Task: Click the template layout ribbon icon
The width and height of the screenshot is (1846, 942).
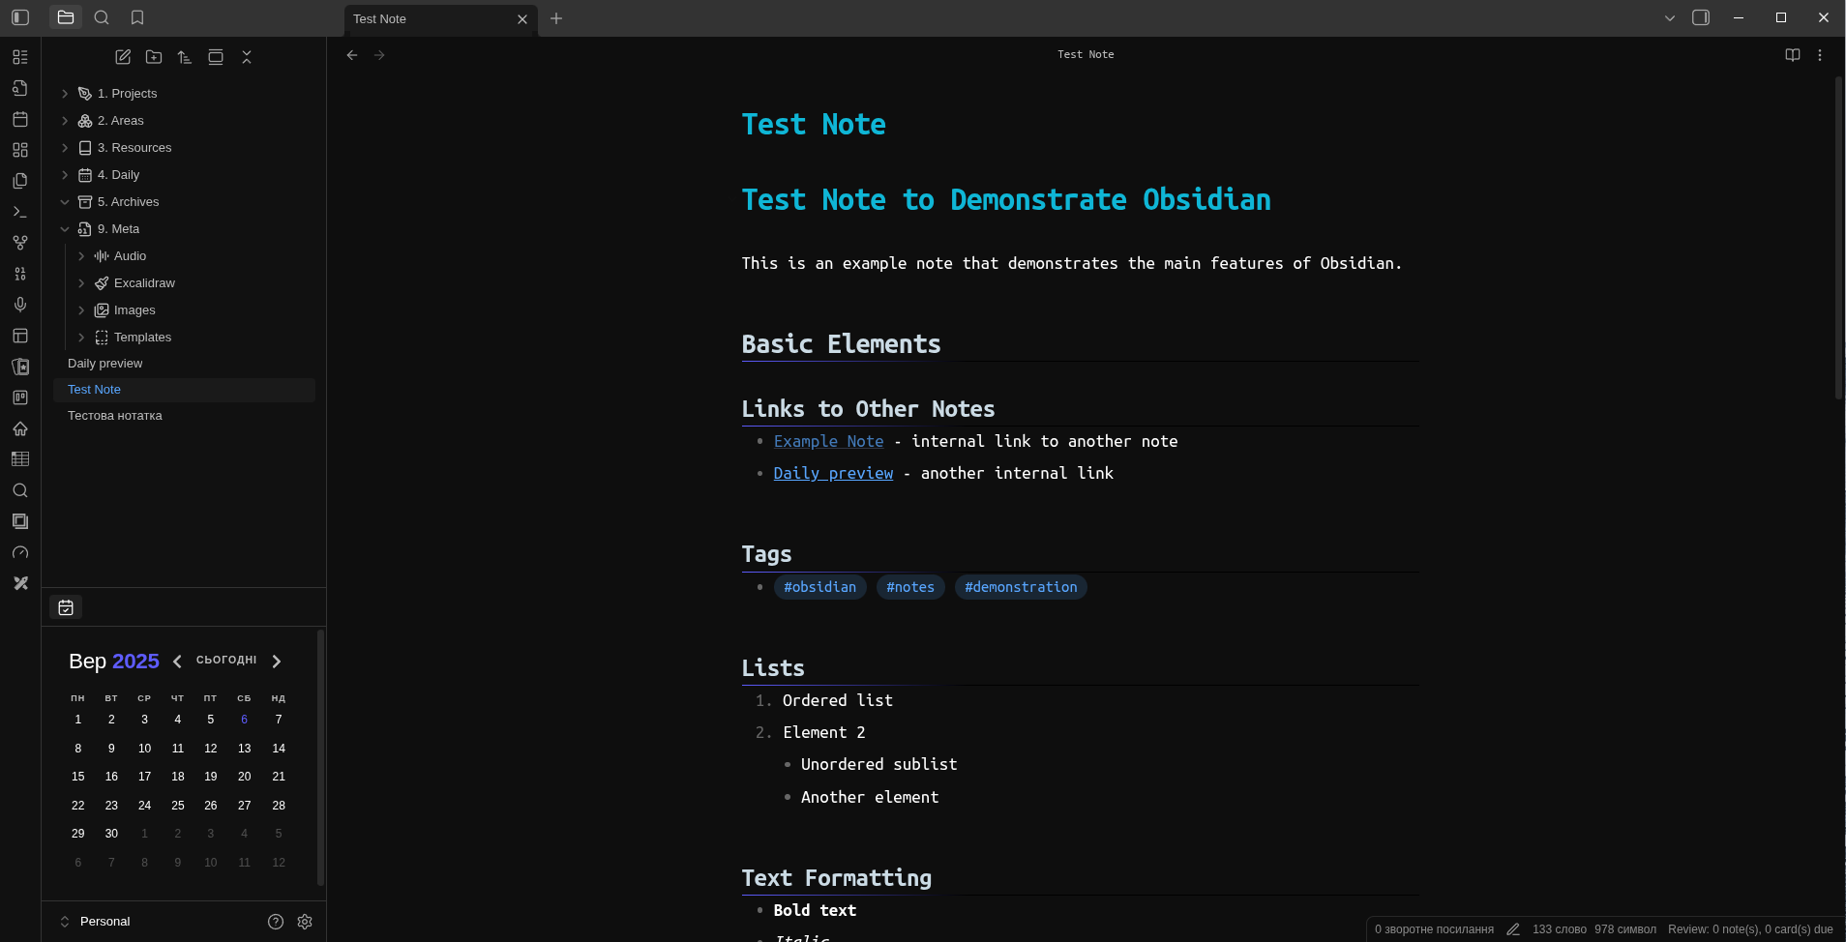Action: pos(20,336)
